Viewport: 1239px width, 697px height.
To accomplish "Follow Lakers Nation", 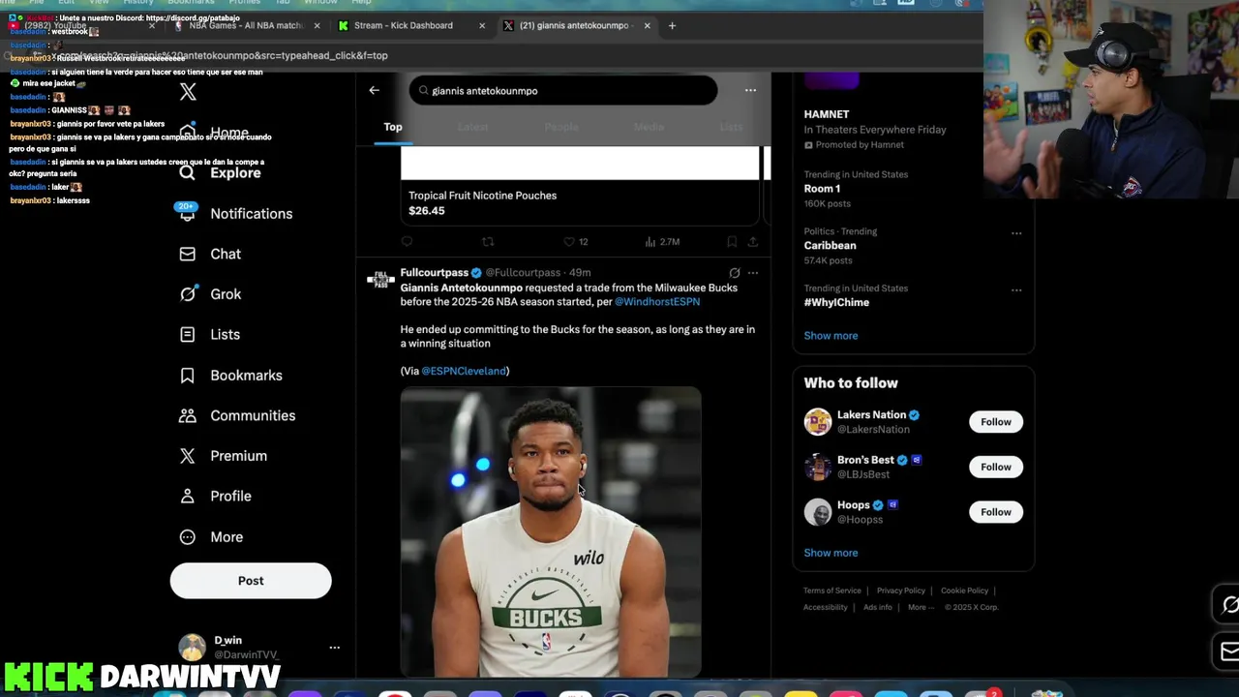I will pos(995,422).
